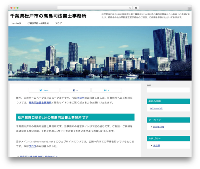
Task: Share via the Tweet button
Action: click(44, 90)
